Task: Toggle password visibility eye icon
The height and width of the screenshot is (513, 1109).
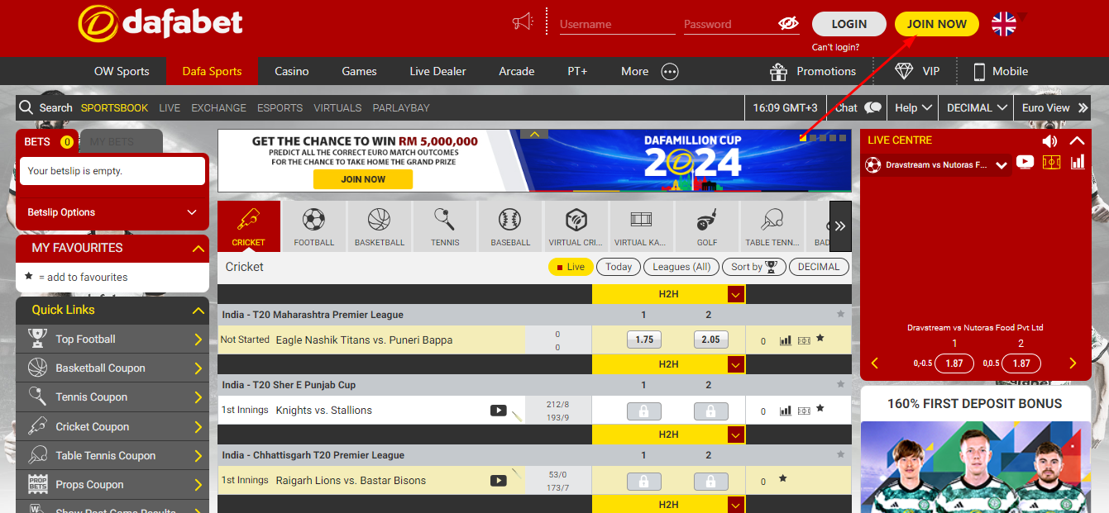Action: (x=788, y=24)
